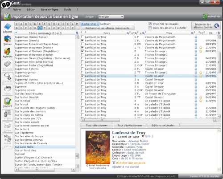The width and height of the screenshot is (223, 179).
Task: Click the Amazon shopping cart icon
Action: coord(114,163)
